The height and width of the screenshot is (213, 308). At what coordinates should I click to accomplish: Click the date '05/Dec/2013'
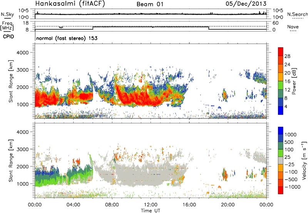tap(246, 3)
